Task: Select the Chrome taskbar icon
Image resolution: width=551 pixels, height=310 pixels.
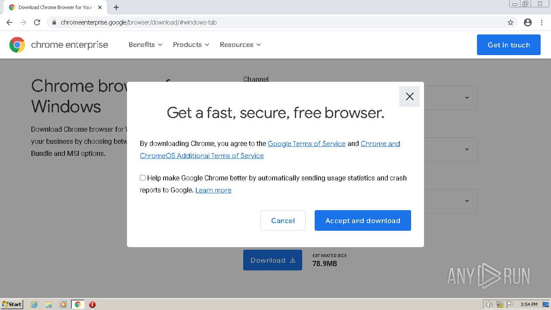Action: 77,304
